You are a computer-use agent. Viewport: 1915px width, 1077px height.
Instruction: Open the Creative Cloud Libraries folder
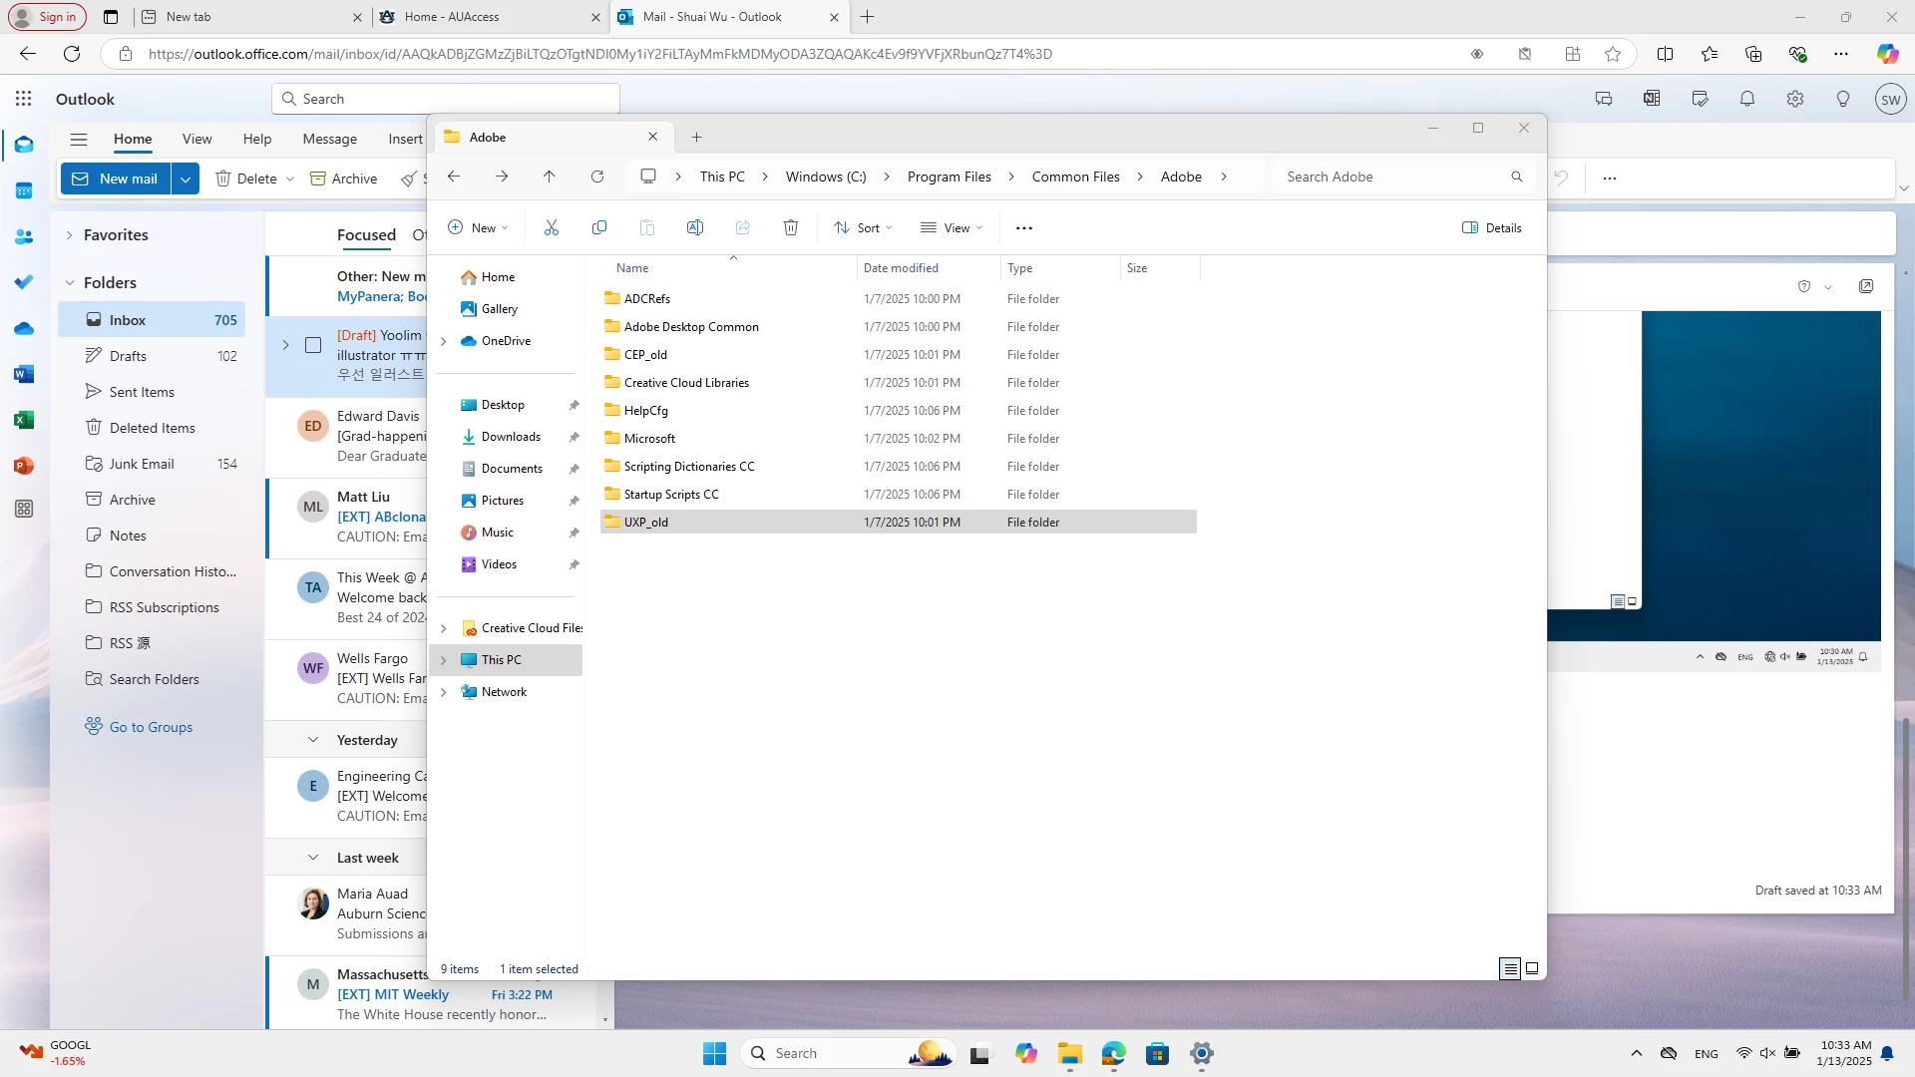(686, 383)
